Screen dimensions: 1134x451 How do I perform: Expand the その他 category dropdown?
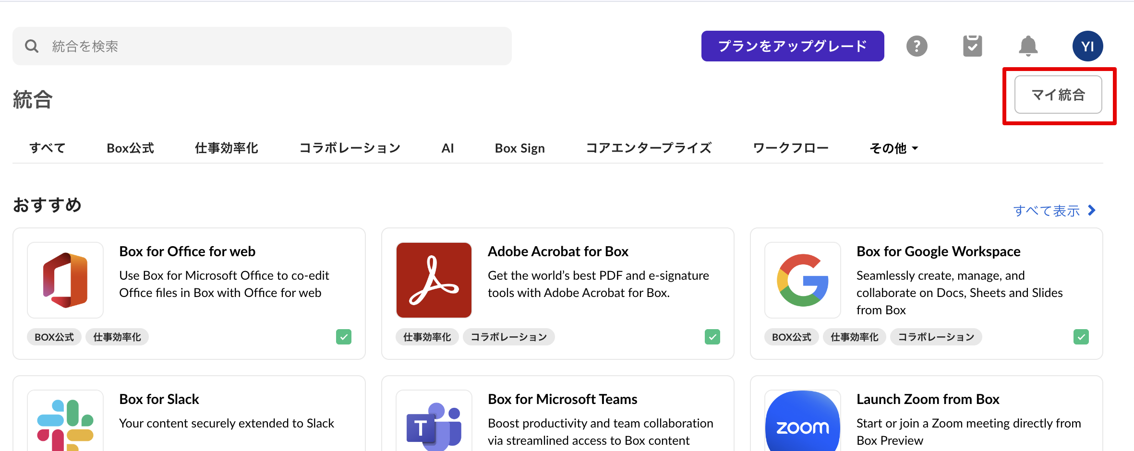[x=893, y=148]
